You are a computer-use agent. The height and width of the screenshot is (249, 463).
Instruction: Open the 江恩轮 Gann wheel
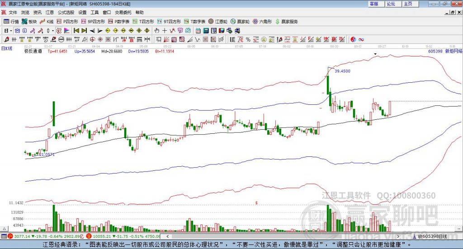(x=218, y=22)
